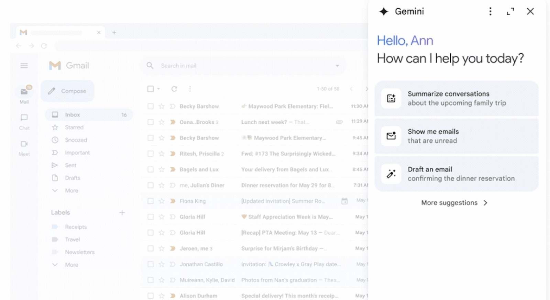Star the Bagels and Lux email
This screenshot has width=550, height=300.
[x=162, y=169]
